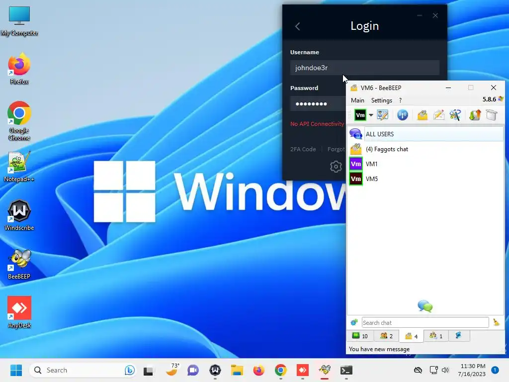The width and height of the screenshot is (509, 382).
Task: Click the Bing icon in taskbar search
Action: (x=129, y=370)
